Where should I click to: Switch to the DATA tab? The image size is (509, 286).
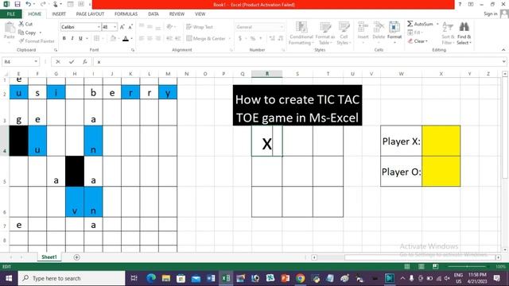[x=153, y=14]
